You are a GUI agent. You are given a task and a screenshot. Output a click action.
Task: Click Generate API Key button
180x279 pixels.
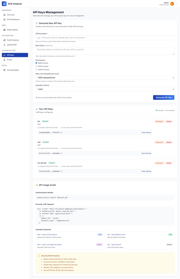tap(164, 97)
